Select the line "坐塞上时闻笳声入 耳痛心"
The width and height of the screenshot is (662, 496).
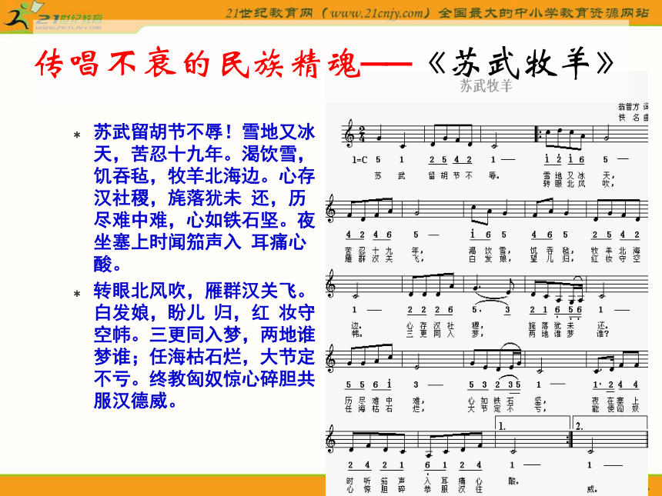200,242
